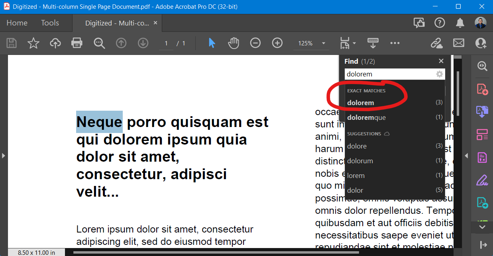Viewport: 493px width, 256px height.
Task: Collapse the right sidebar with the arrow-bar icon
Action: 483,244
